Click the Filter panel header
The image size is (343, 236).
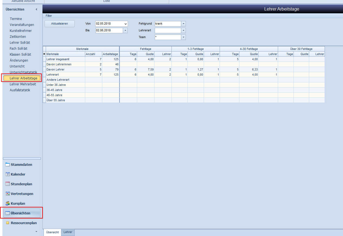193,16
